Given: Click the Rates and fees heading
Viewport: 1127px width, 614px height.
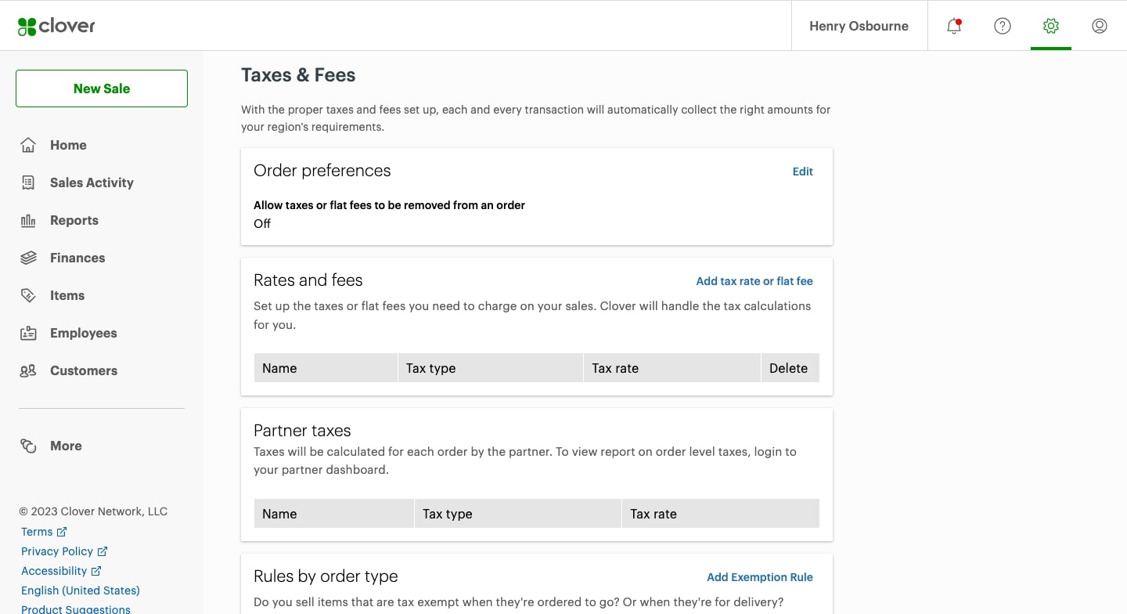Looking at the screenshot, I should click(x=308, y=280).
